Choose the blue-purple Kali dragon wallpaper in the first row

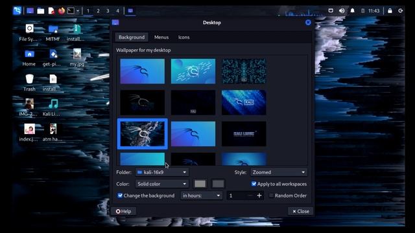pyautogui.click(x=143, y=71)
